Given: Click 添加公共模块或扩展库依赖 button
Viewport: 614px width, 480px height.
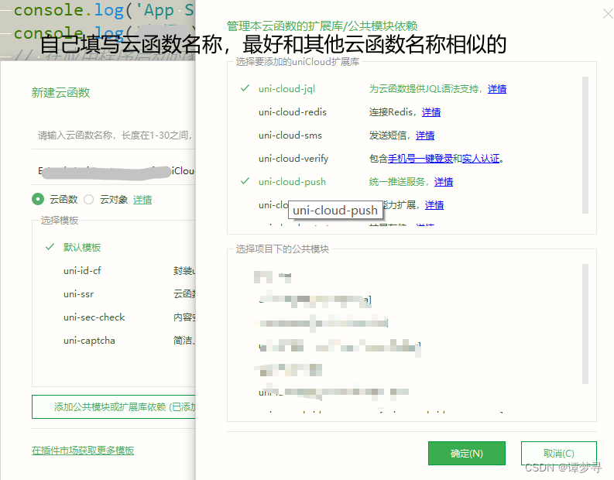Looking at the screenshot, I should click(x=114, y=406).
